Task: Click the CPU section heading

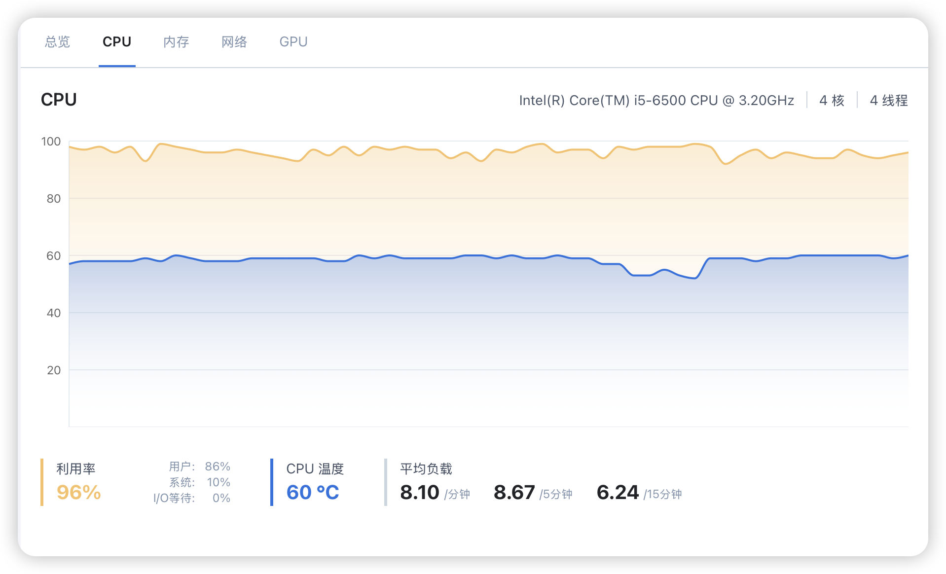Action: [x=59, y=100]
